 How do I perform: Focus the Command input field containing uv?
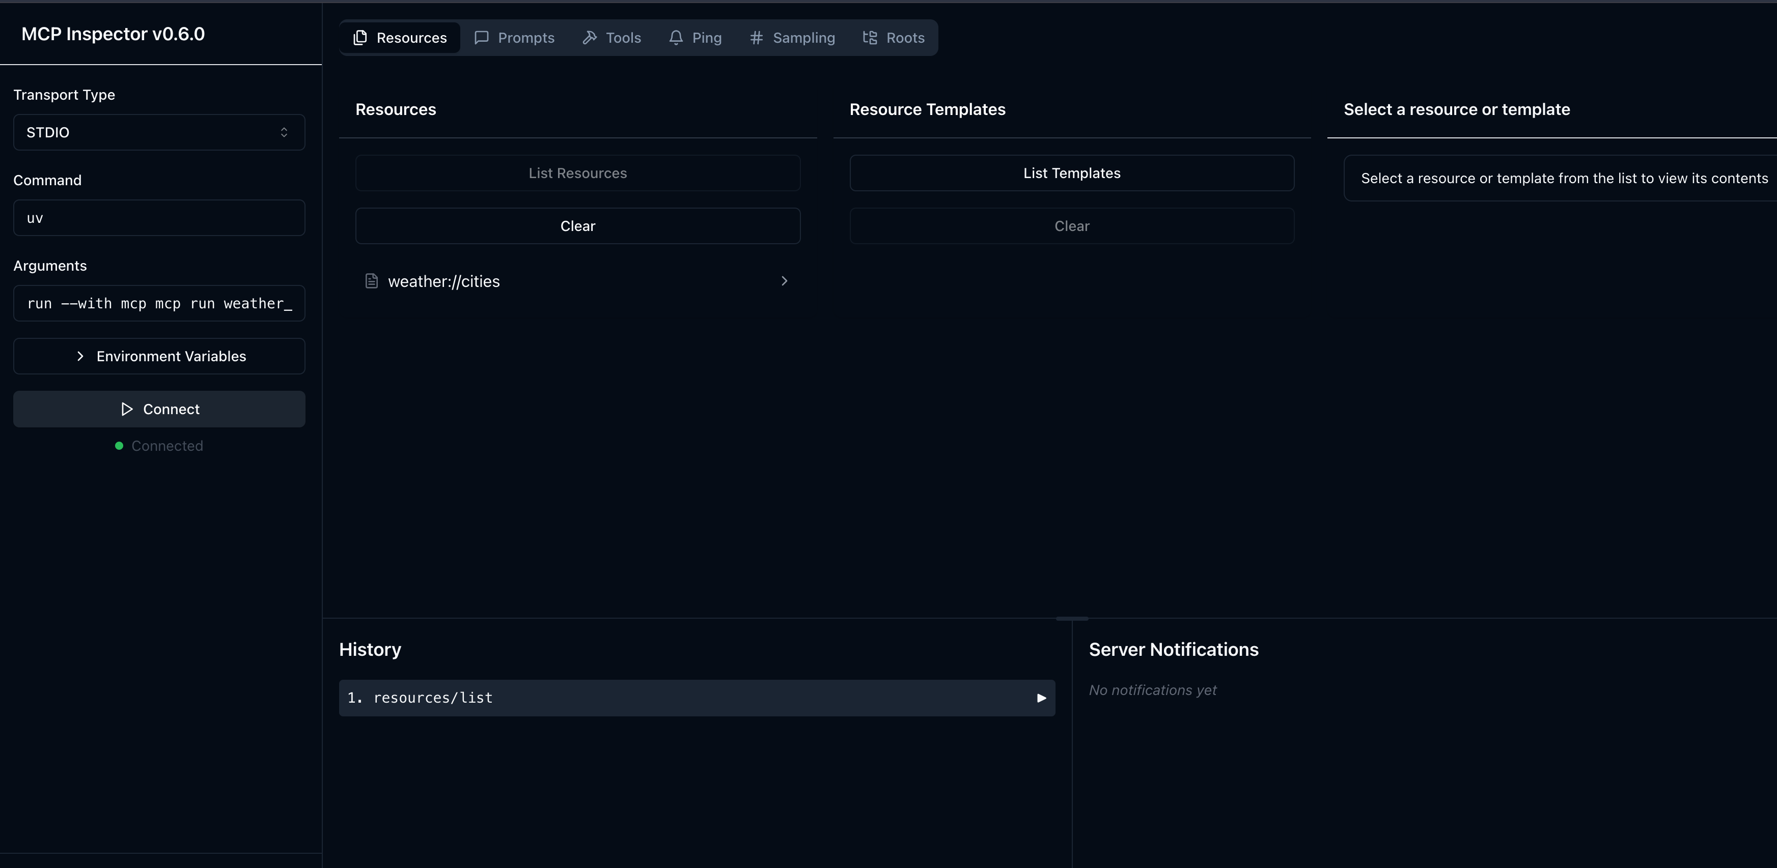[159, 218]
